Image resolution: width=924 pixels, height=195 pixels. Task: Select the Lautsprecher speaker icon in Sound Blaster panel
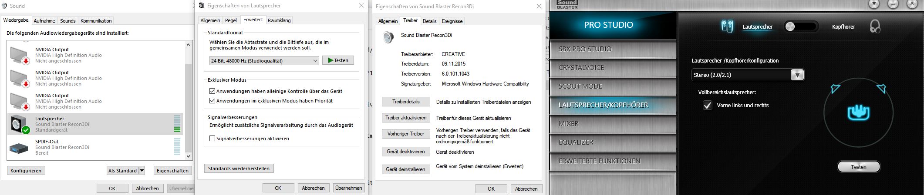[x=727, y=26]
